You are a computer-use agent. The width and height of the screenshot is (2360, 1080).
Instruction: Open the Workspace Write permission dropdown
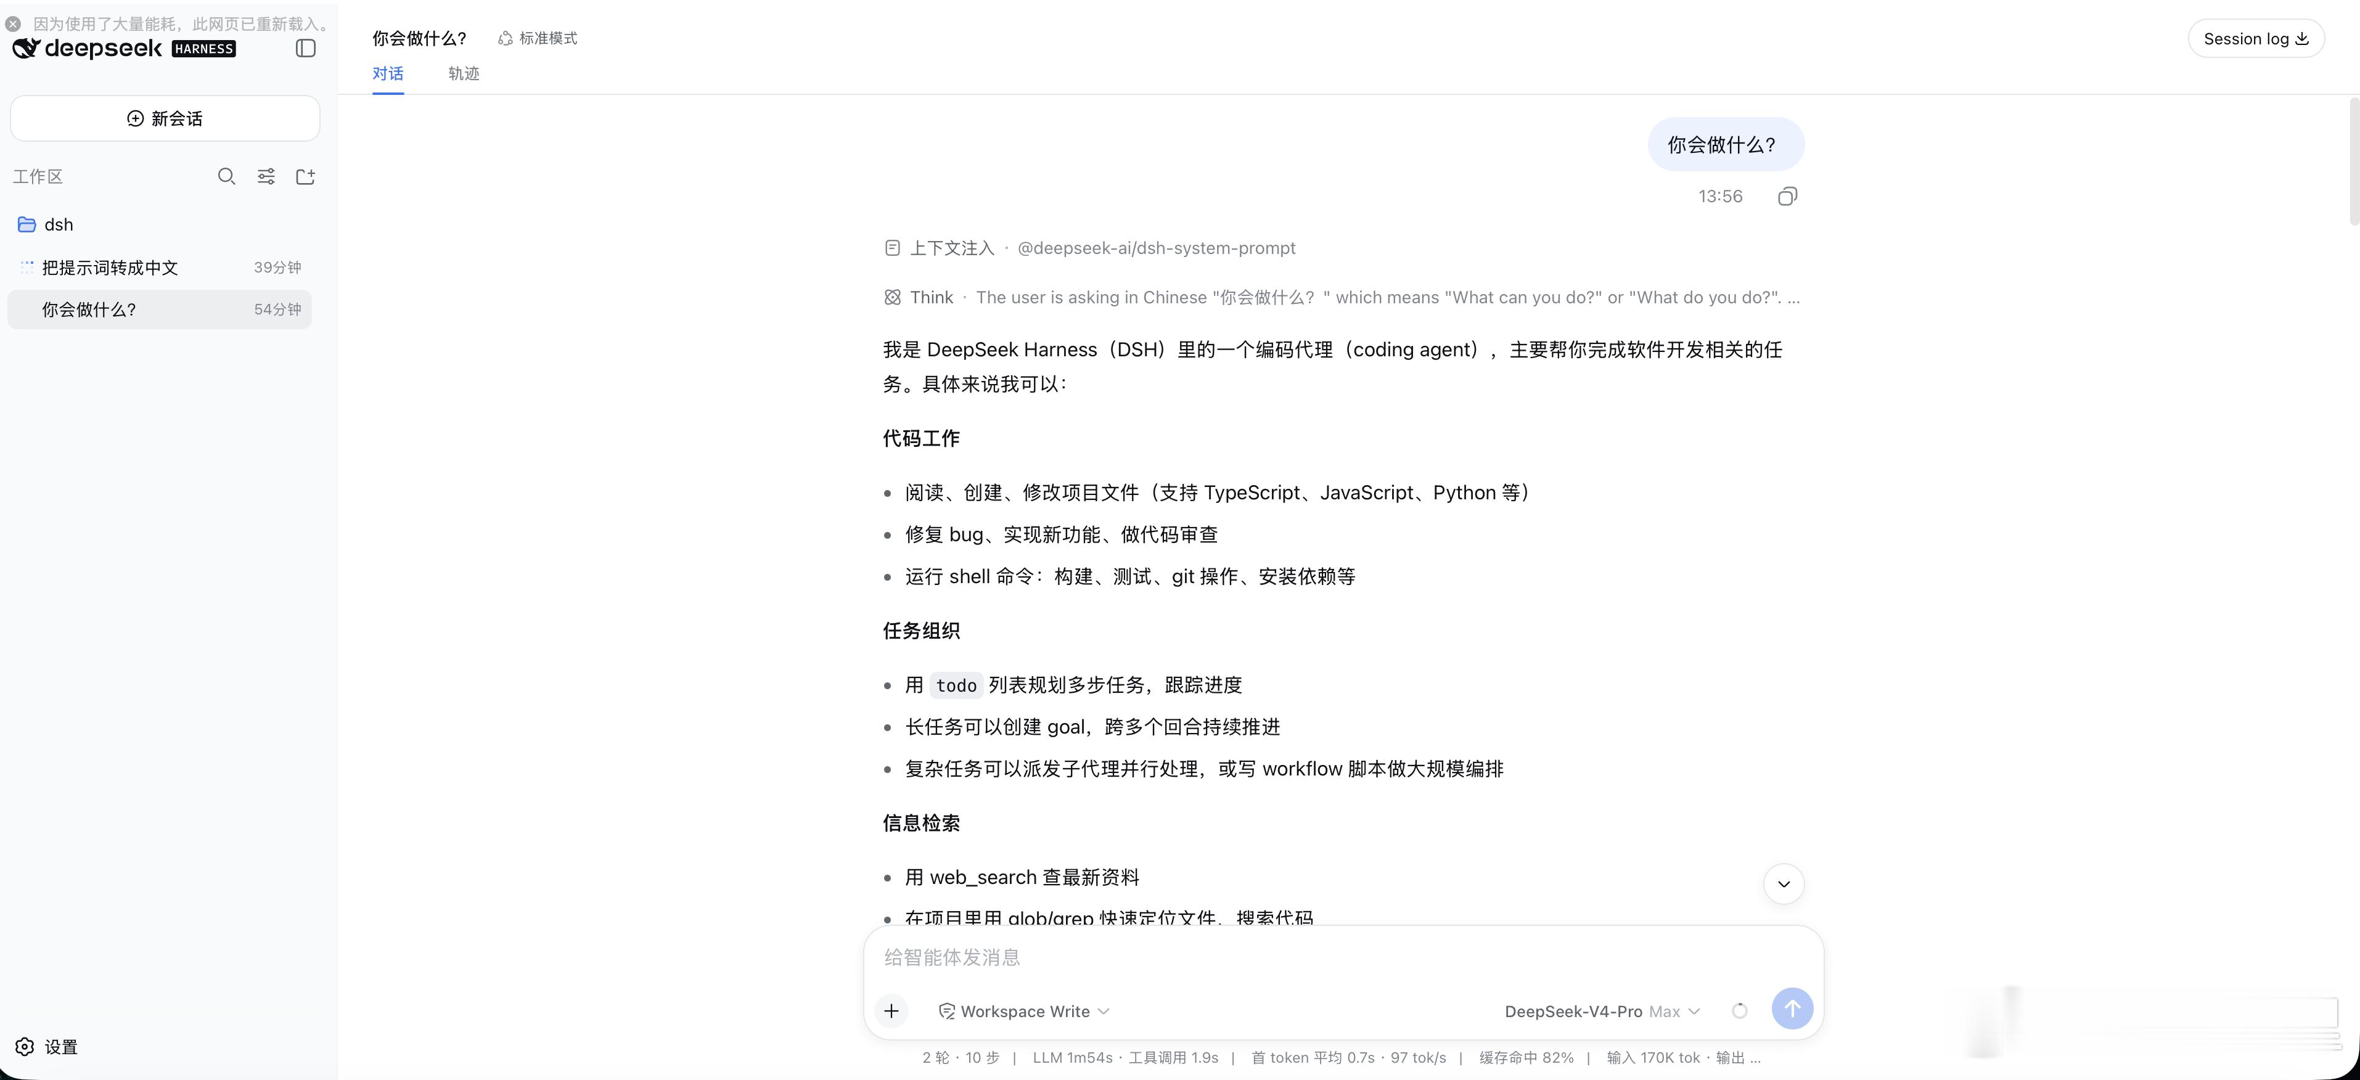1024,1012
